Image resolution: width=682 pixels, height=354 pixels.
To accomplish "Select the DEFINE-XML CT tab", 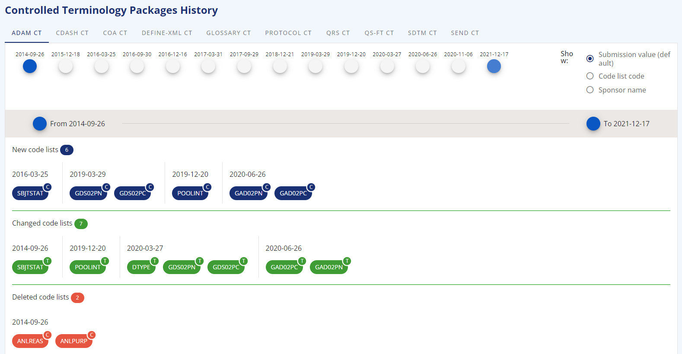I will [x=167, y=33].
